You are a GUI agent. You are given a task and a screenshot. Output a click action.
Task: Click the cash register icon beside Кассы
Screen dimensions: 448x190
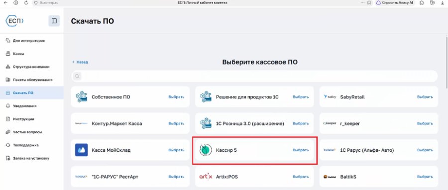pyautogui.click(x=8, y=54)
